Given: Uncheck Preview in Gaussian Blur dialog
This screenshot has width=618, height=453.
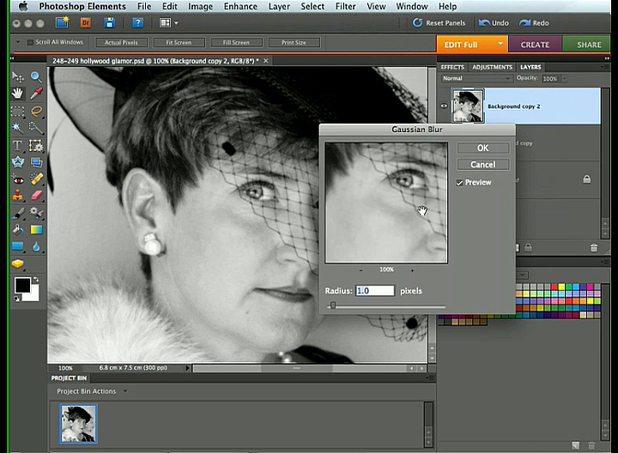Looking at the screenshot, I should [461, 183].
